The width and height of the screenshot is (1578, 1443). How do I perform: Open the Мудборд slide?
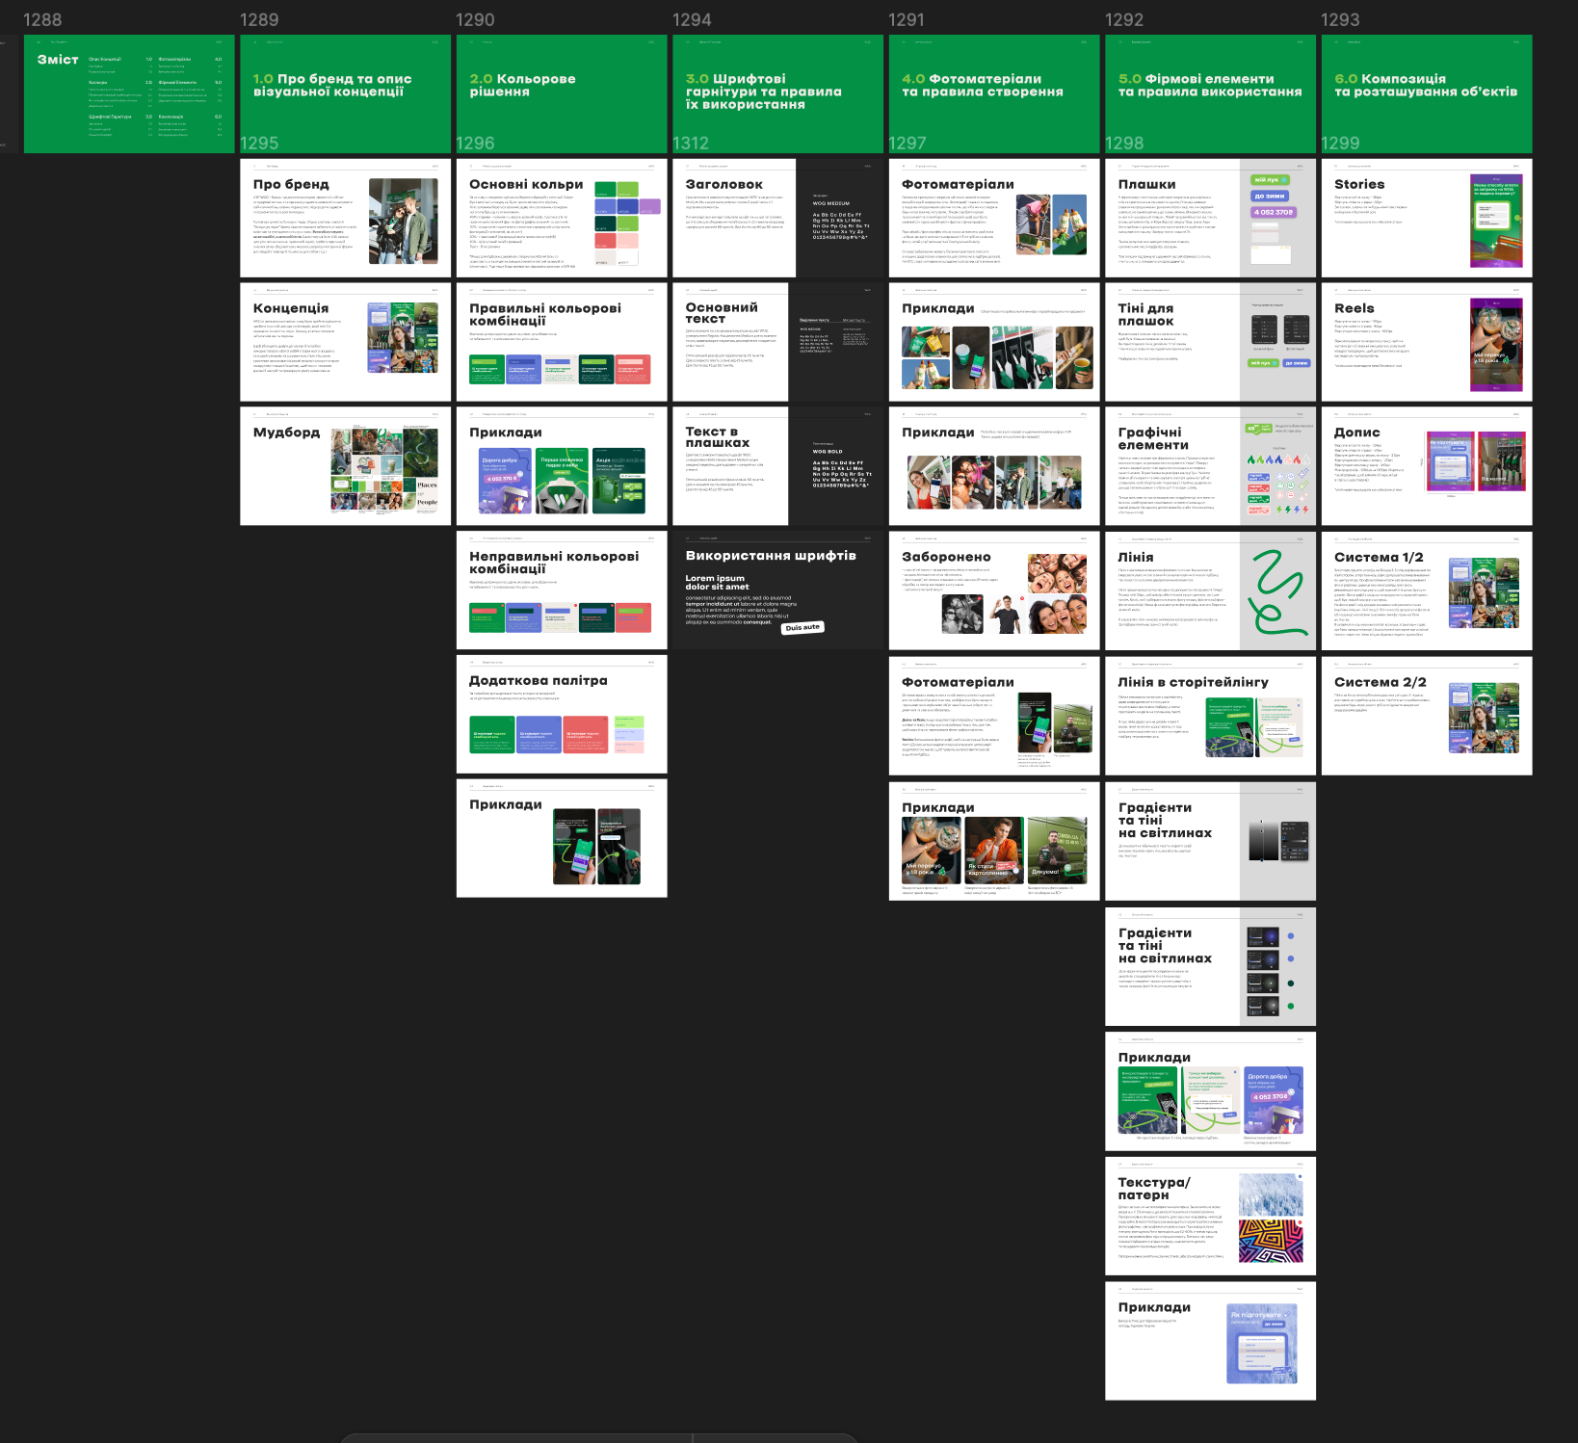tap(345, 466)
